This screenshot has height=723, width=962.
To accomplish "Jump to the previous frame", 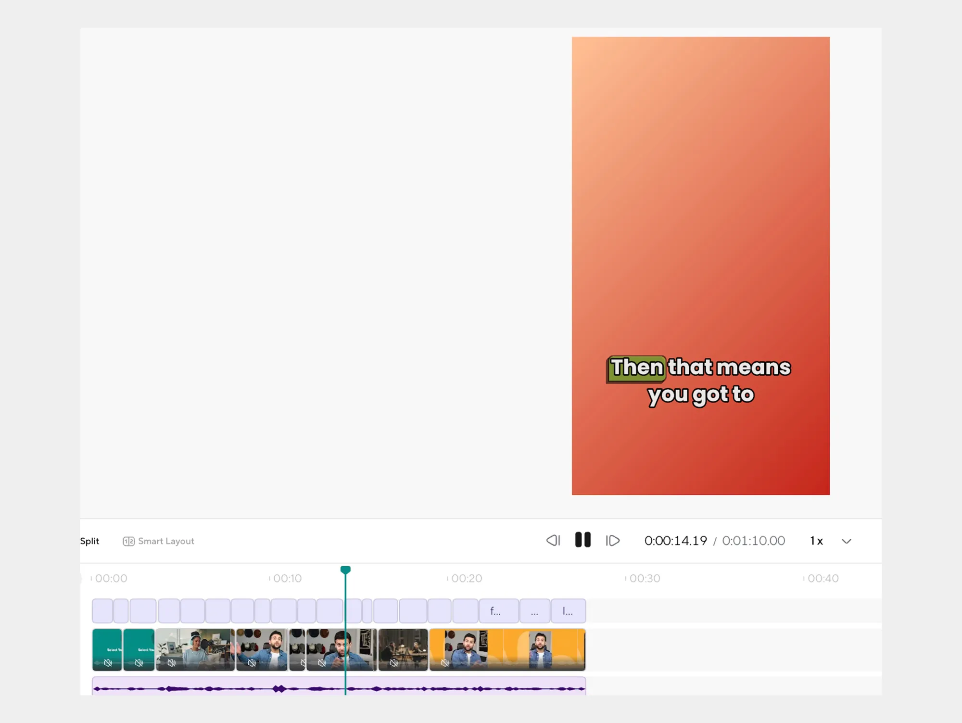I will coord(553,541).
